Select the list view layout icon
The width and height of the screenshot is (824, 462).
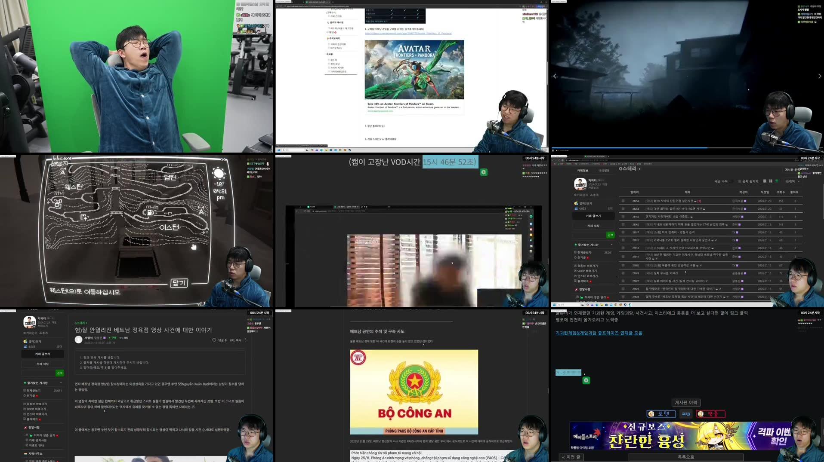777,181
